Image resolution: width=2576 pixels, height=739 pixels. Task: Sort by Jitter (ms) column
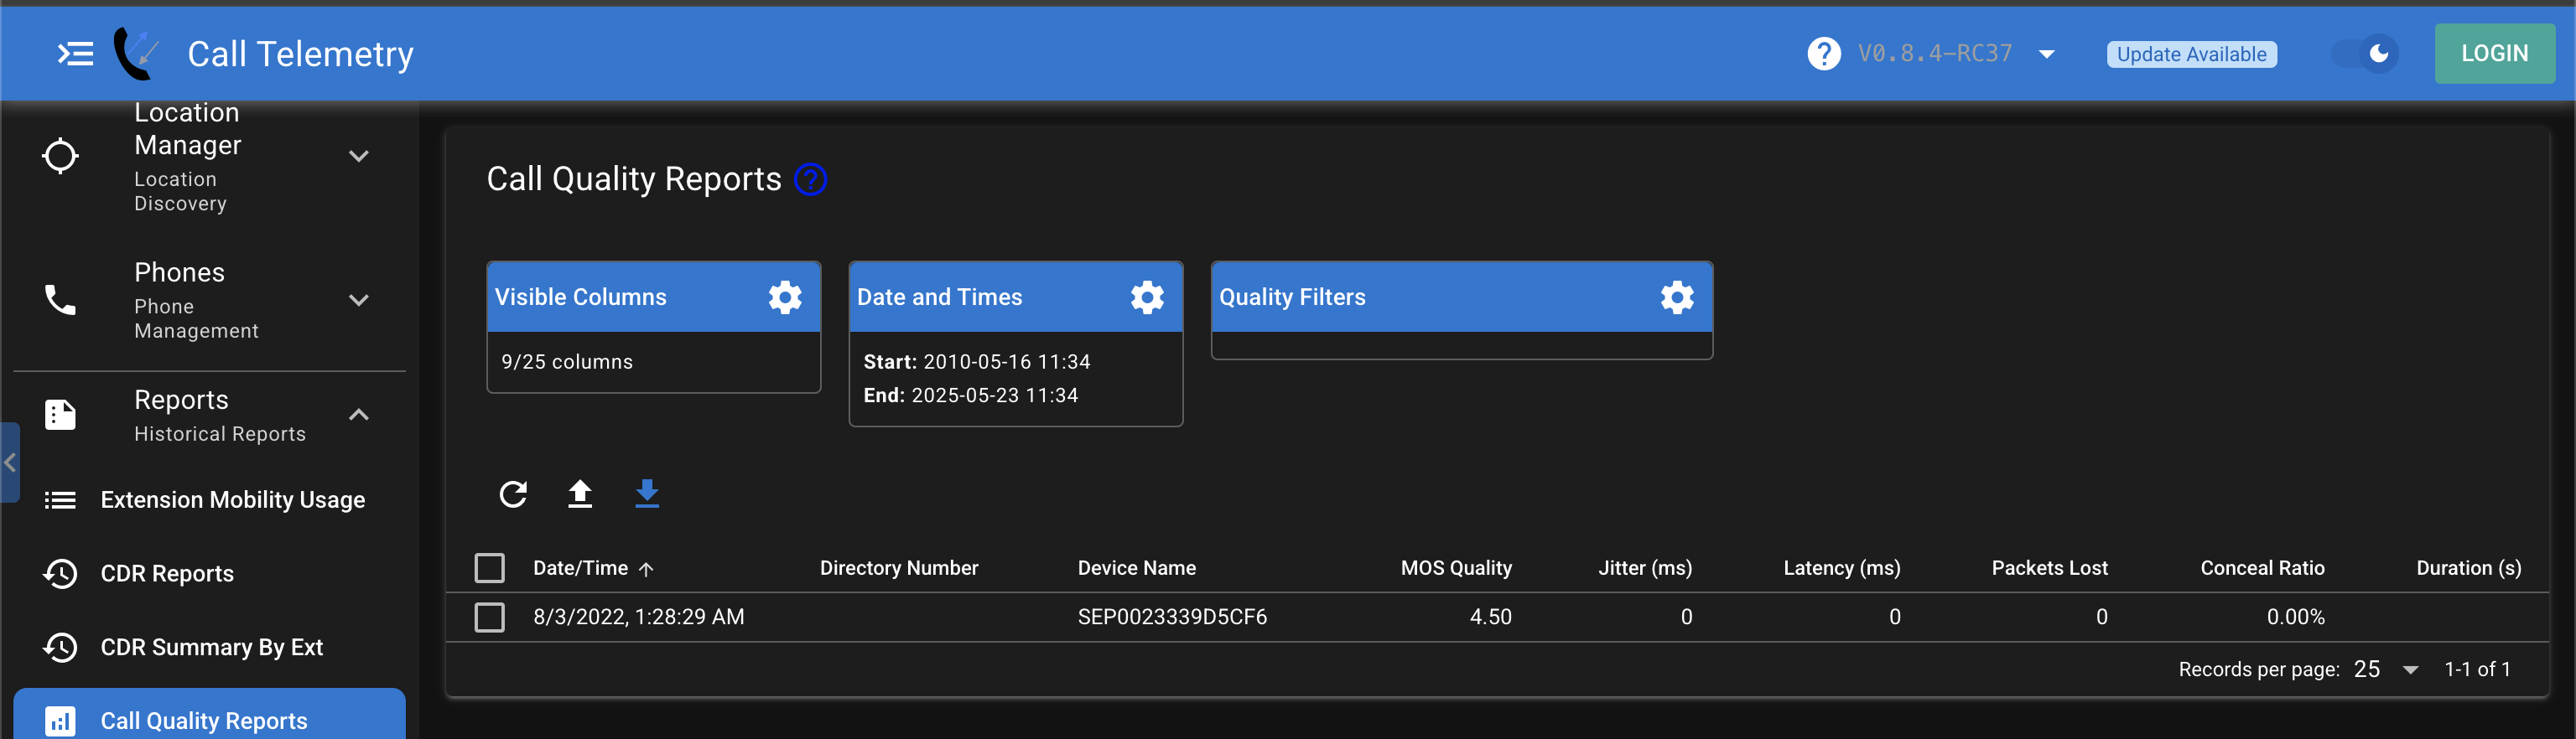(x=1645, y=568)
